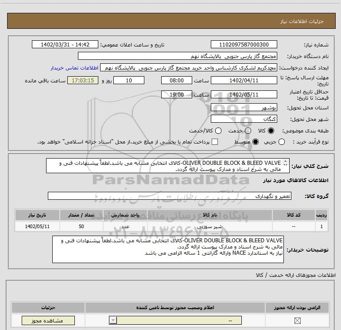Image resolution: width=341 pixels, height=330 pixels.
Task: Select the کالا/خدمت radio button
Action: tap(218, 131)
